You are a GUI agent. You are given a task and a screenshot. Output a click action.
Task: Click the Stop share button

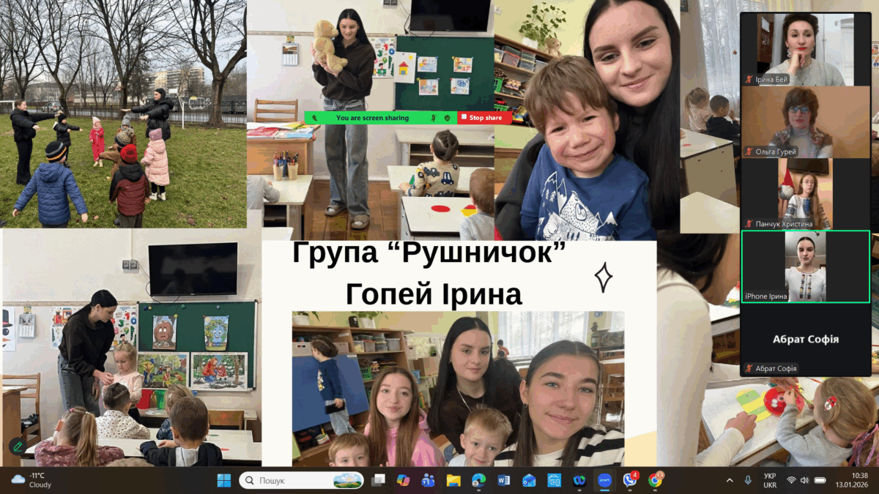[x=484, y=118]
